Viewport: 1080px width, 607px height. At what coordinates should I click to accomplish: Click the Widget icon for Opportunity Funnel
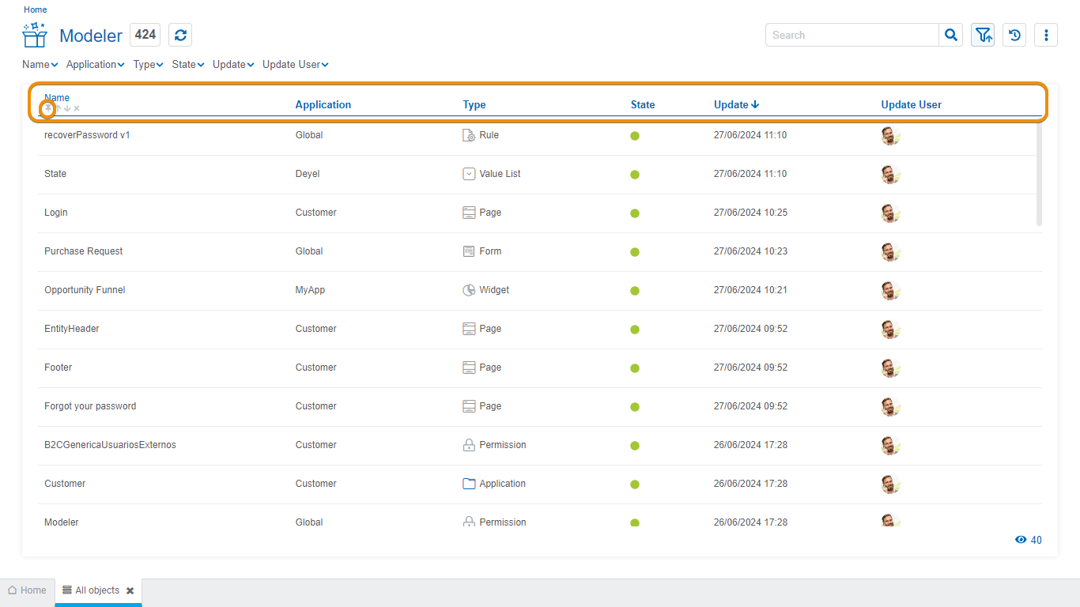tap(469, 290)
